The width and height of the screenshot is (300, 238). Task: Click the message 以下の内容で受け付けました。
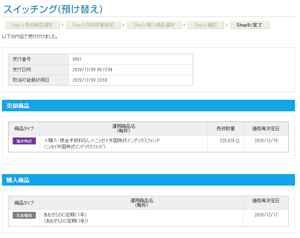(30, 37)
